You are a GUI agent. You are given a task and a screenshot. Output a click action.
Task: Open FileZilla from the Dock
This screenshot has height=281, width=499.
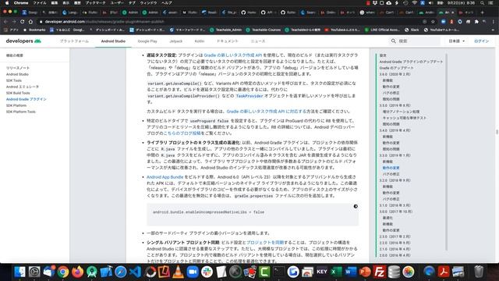tap(380, 272)
